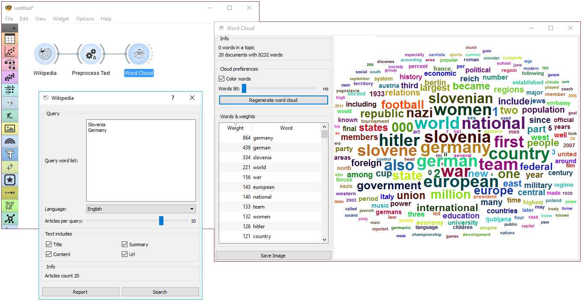Open the Word Cloud widget node
Viewport: 582px width, 301px height.
pos(139,54)
